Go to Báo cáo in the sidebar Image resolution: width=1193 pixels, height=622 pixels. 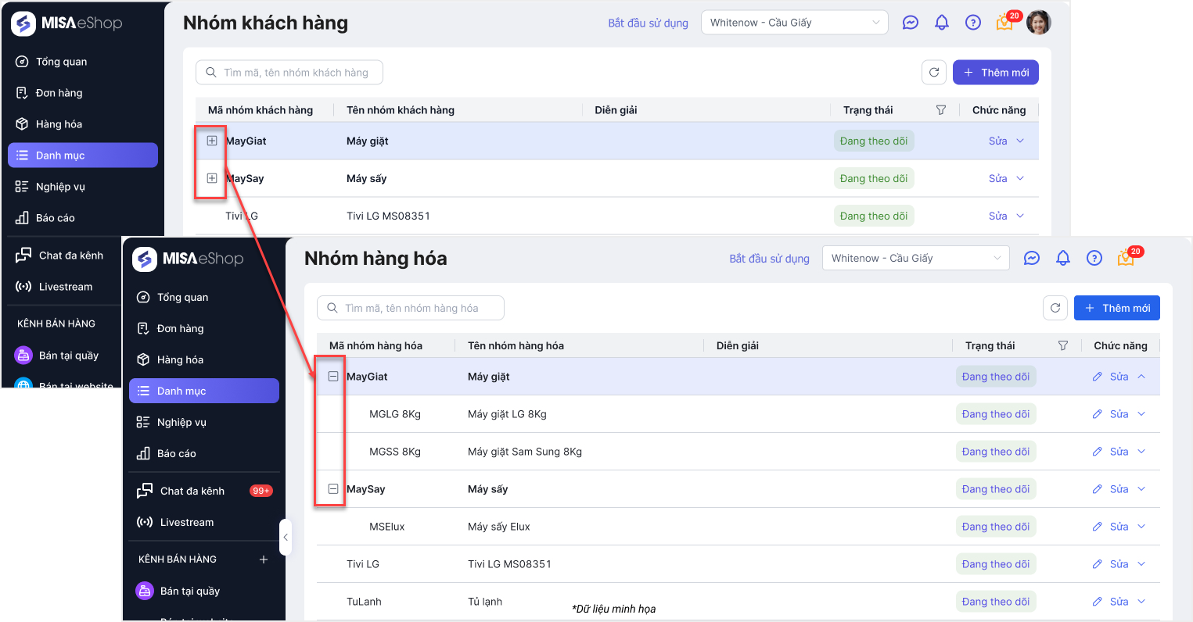[176, 453]
